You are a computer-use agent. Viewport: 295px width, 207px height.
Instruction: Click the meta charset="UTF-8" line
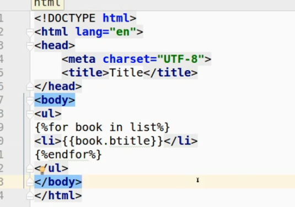(137, 59)
